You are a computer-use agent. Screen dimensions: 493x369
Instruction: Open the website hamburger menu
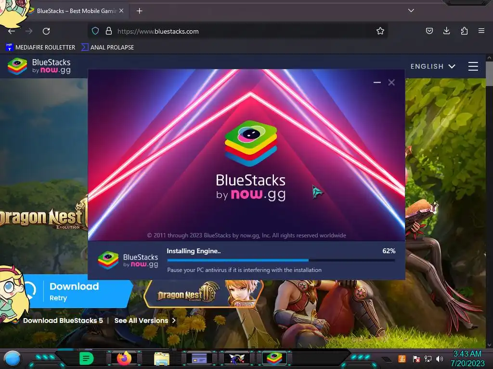[473, 66]
